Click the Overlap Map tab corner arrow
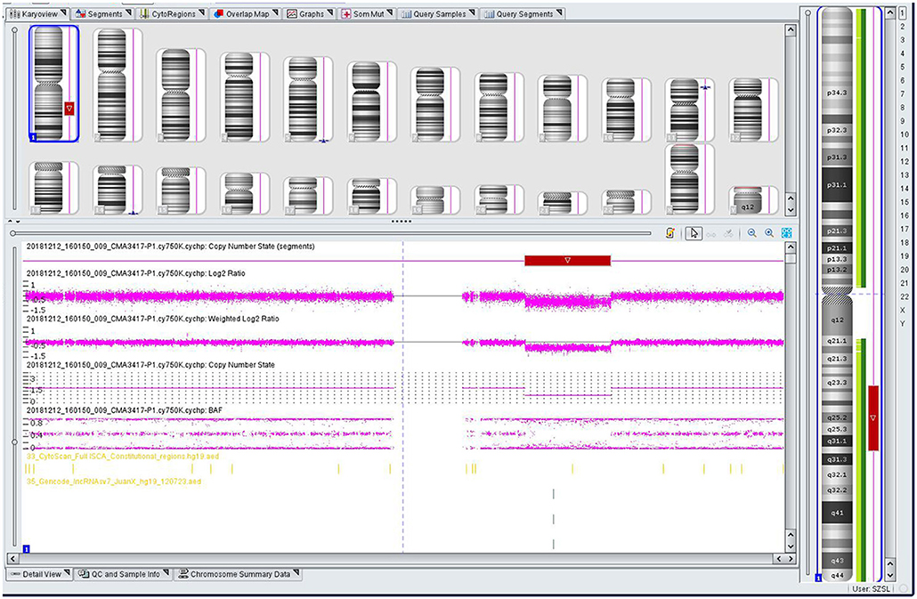 coord(275,12)
